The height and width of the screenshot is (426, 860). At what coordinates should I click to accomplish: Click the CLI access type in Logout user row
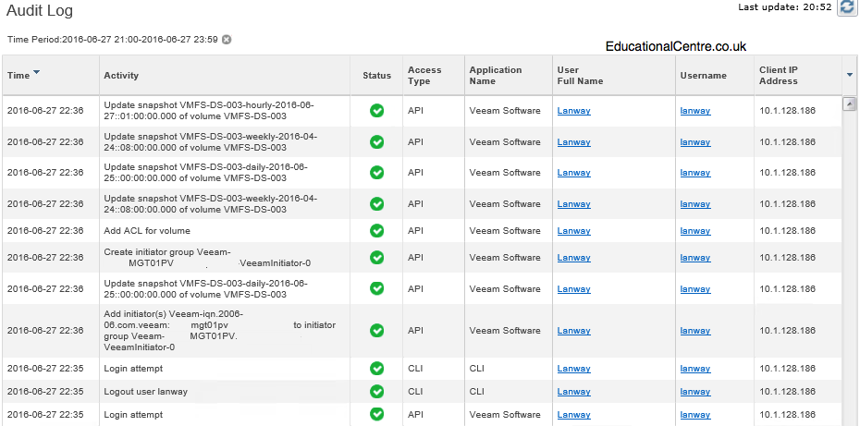(415, 392)
